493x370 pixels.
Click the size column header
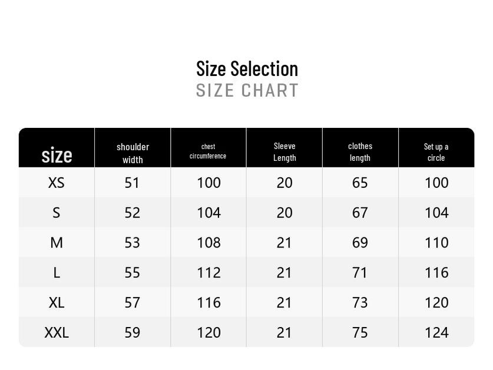pyautogui.click(x=57, y=155)
